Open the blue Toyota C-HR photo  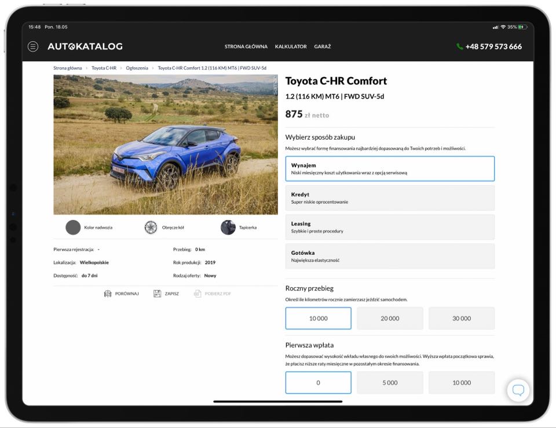click(x=166, y=144)
